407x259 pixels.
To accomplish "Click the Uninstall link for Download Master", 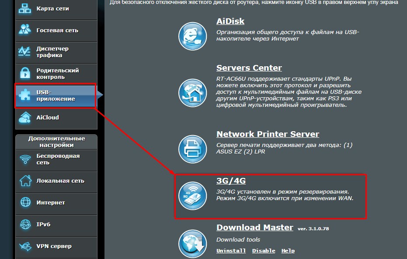I will coord(231,251).
